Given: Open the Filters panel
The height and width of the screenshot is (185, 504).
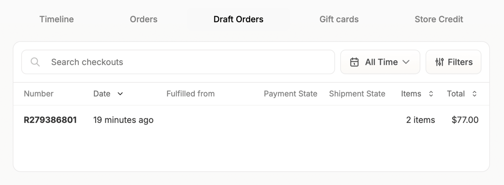Looking at the screenshot, I should click(x=453, y=62).
